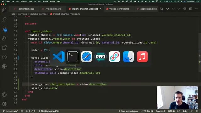Viewport: 201px width, 113px height.
Task: Open Source Control view with 20 badge
Action: pyautogui.click(x=4, y=29)
